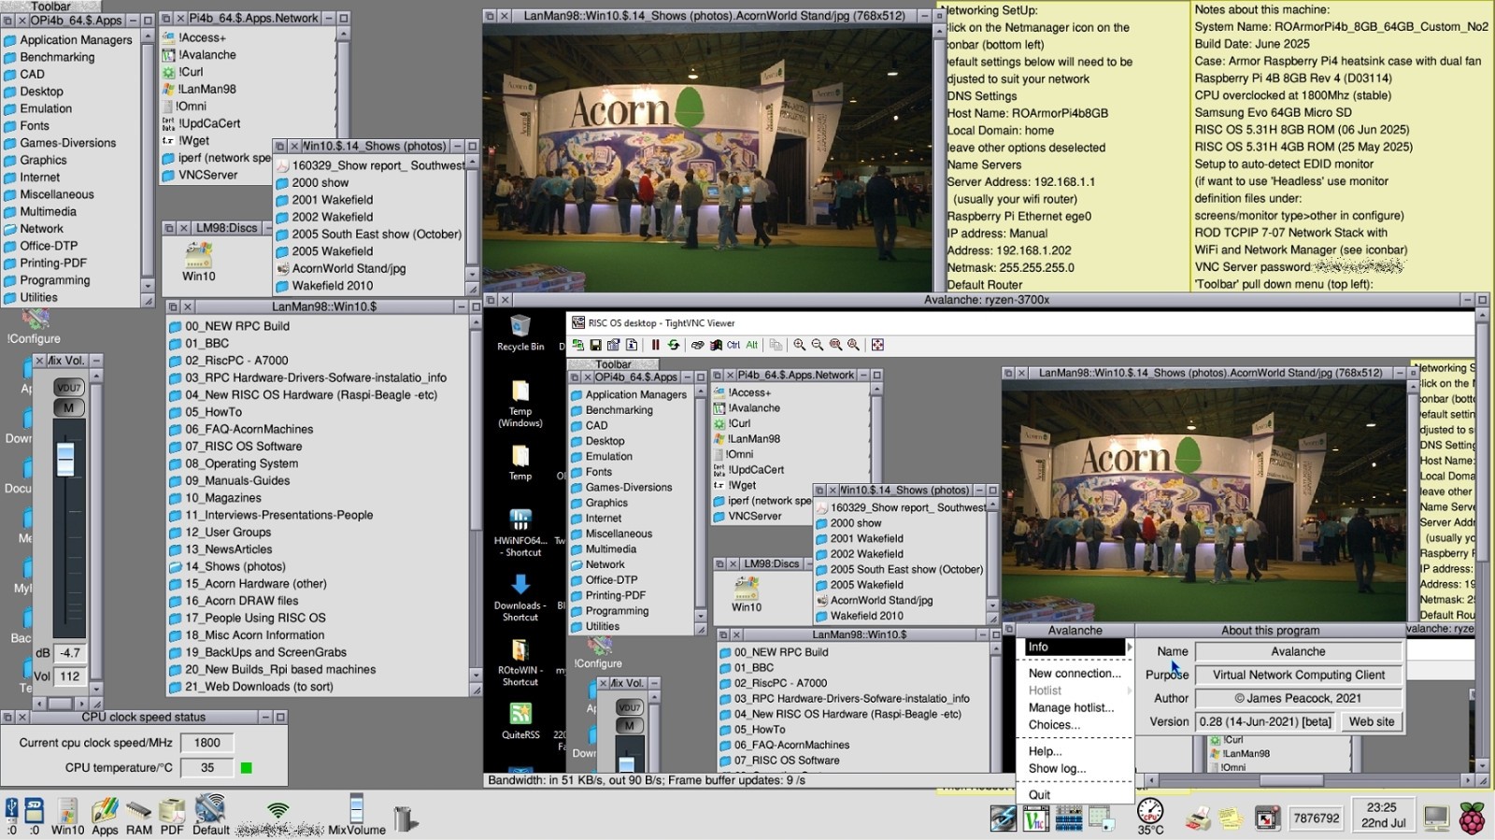Screen dimensions: 1495x840
Task: Click the dB value field showing -4.7
Action: click(70, 653)
